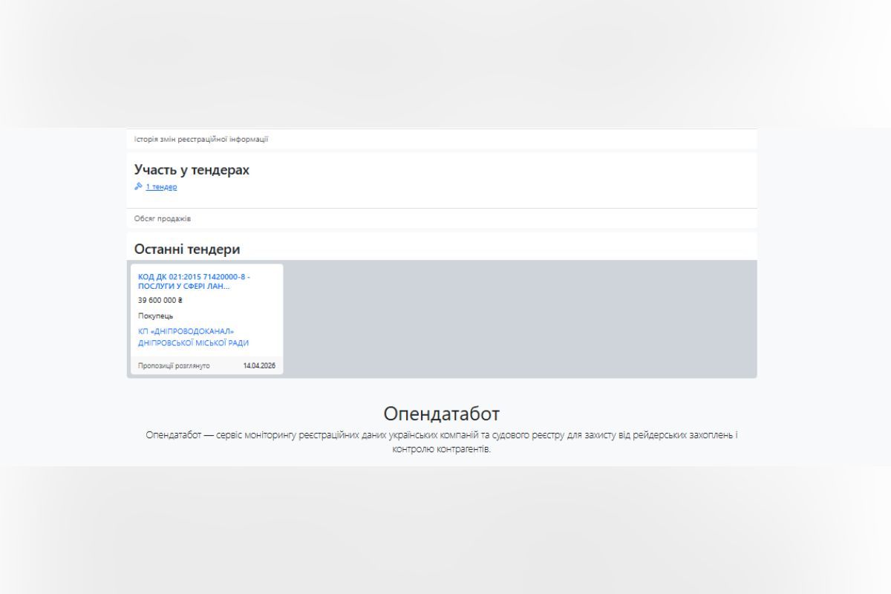The image size is (891, 594).
Task: Open tender 'КОД ДК 021:2015 71420000-8' title
Action: [x=194, y=277]
